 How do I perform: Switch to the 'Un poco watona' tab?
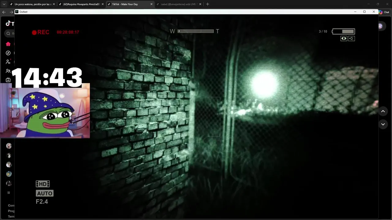32,4
